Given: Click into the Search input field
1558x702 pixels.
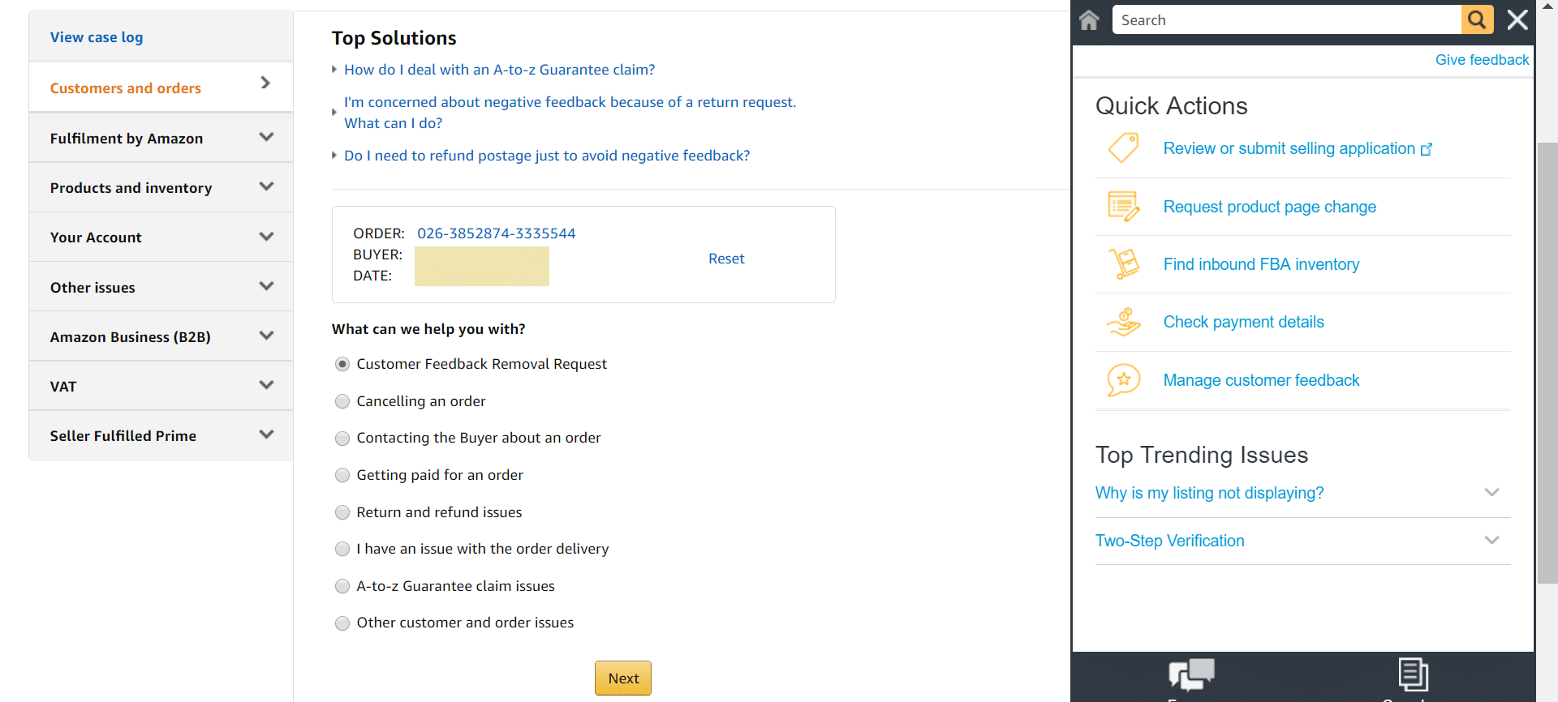Looking at the screenshot, I should [x=1286, y=20].
